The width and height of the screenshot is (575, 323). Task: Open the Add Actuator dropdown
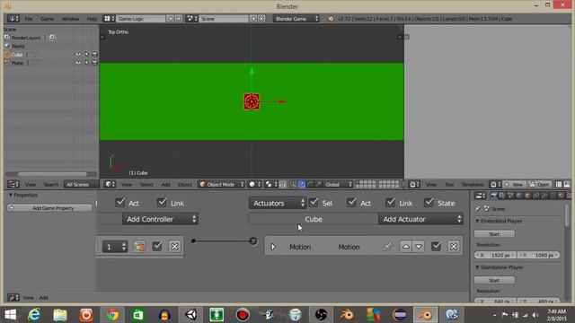coord(420,219)
